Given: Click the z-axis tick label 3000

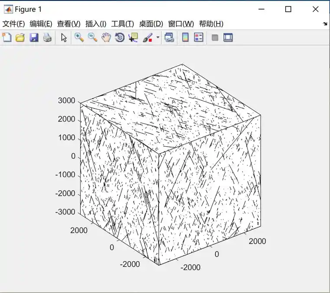Looking at the screenshot, I should 66,101.
